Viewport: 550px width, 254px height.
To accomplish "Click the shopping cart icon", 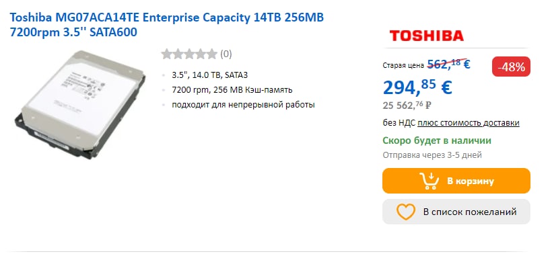I will [429, 181].
